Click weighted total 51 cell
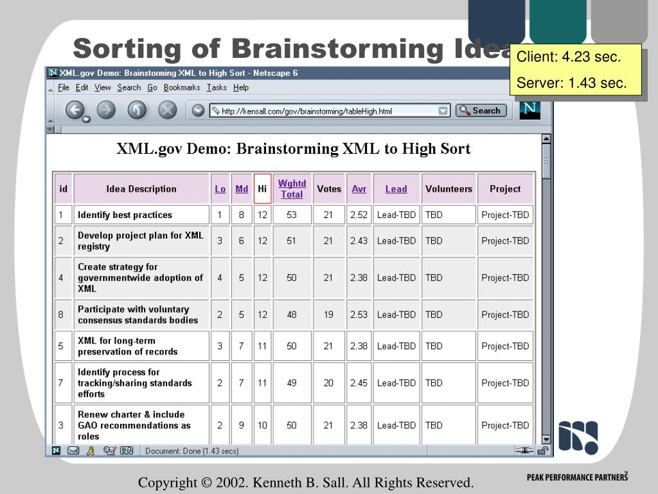This screenshot has height=494, width=658. (292, 241)
